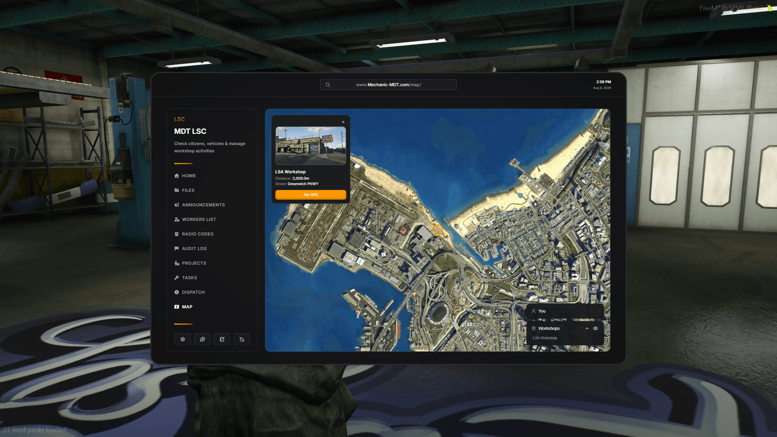Open the image gallery button
Viewport: 777px width, 437px height.
[202, 339]
